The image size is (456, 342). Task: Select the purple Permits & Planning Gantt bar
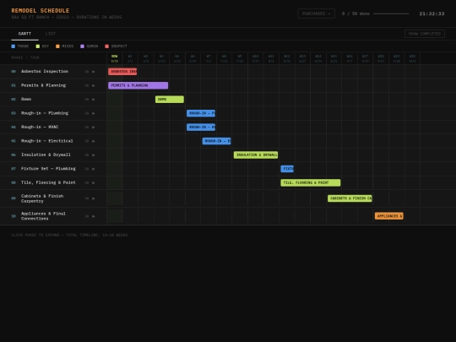pyautogui.click(x=138, y=85)
